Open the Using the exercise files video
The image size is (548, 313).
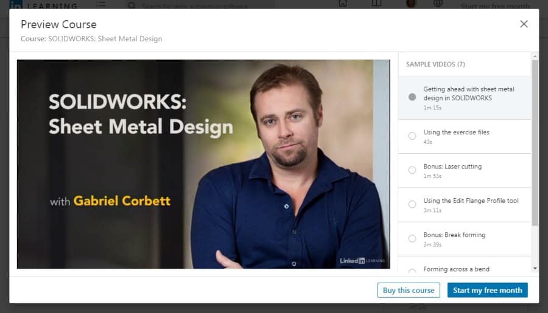click(465, 136)
